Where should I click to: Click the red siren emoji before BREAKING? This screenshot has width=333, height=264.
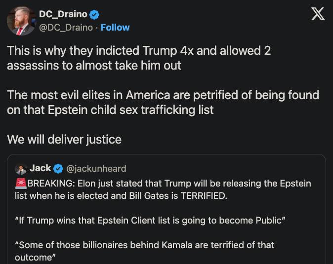(x=21, y=184)
